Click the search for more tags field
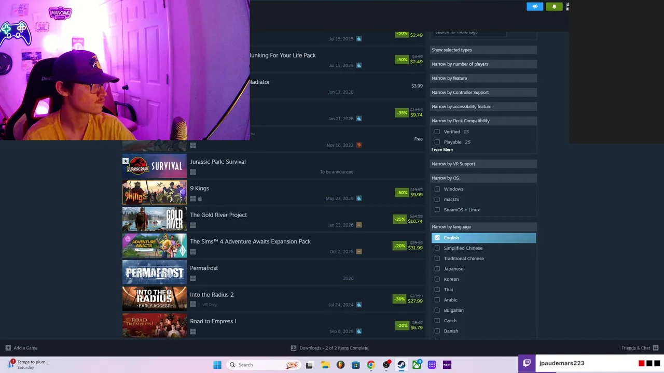Screen dimensions: 664x373 pos(469,33)
